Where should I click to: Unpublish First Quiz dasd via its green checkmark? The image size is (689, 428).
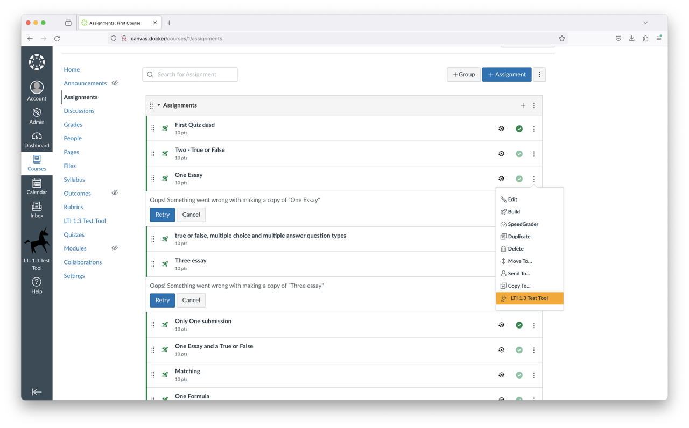519,129
